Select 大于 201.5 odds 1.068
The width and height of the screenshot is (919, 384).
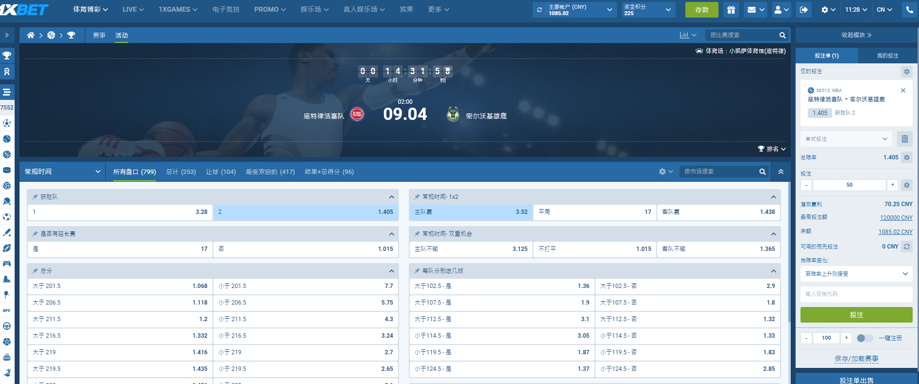coord(120,286)
